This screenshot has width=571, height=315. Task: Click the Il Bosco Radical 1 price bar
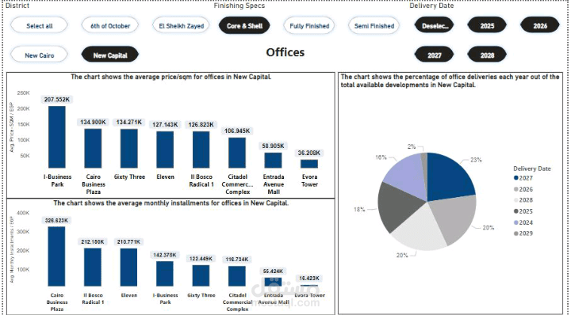click(201, 150)
